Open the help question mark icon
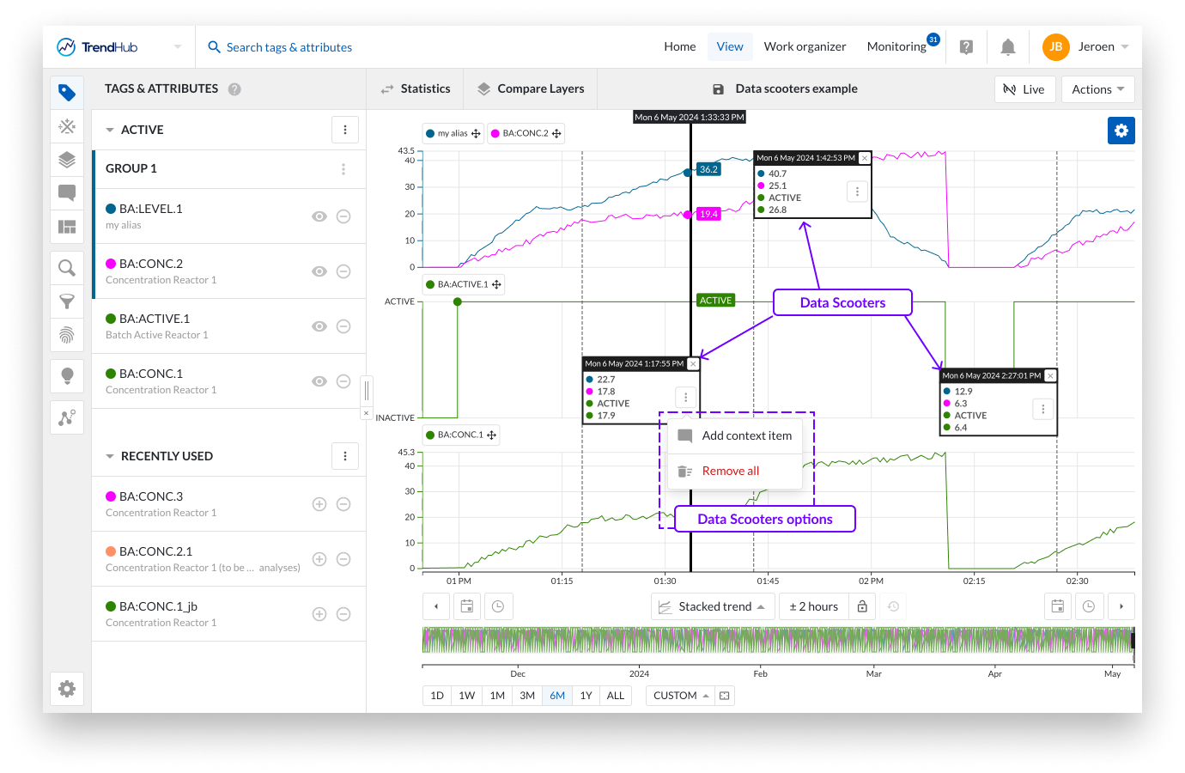The height and width of the screenshot is (773, 1185). 966,47
